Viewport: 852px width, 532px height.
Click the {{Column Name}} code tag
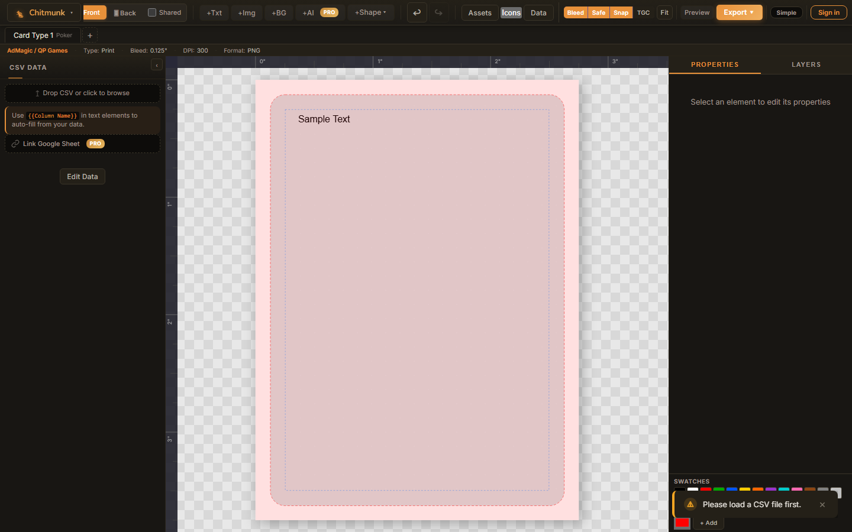point(53,116)
